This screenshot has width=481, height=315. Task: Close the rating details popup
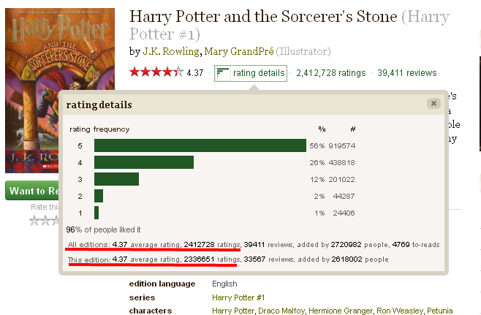click(433, 104)
